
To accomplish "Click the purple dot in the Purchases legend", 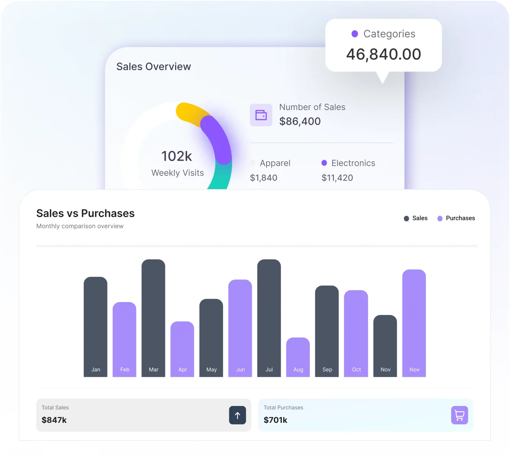I will tap(440, 218).
